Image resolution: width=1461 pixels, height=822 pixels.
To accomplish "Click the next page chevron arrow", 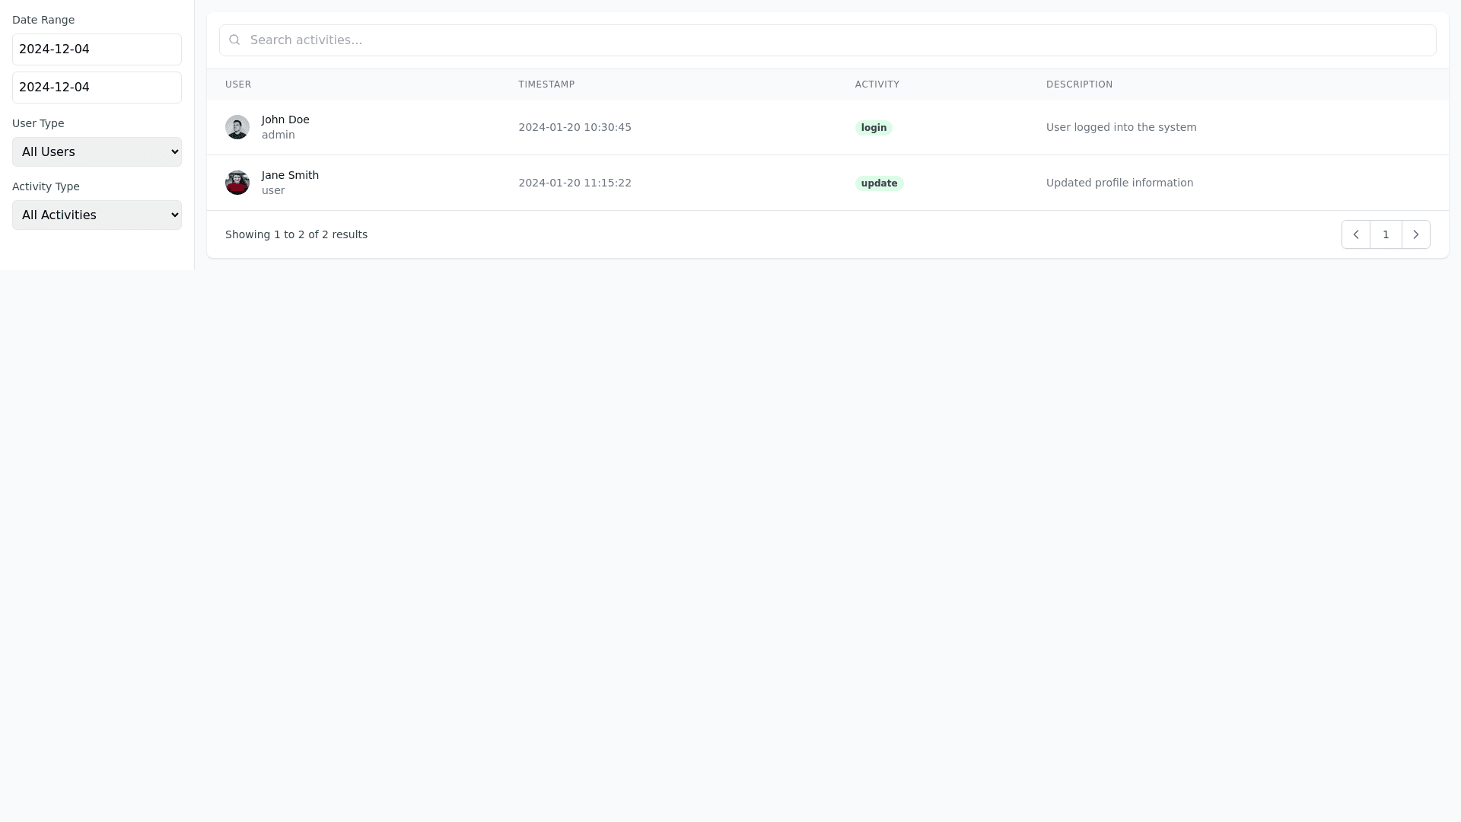I will click(x=1416, y=234).
